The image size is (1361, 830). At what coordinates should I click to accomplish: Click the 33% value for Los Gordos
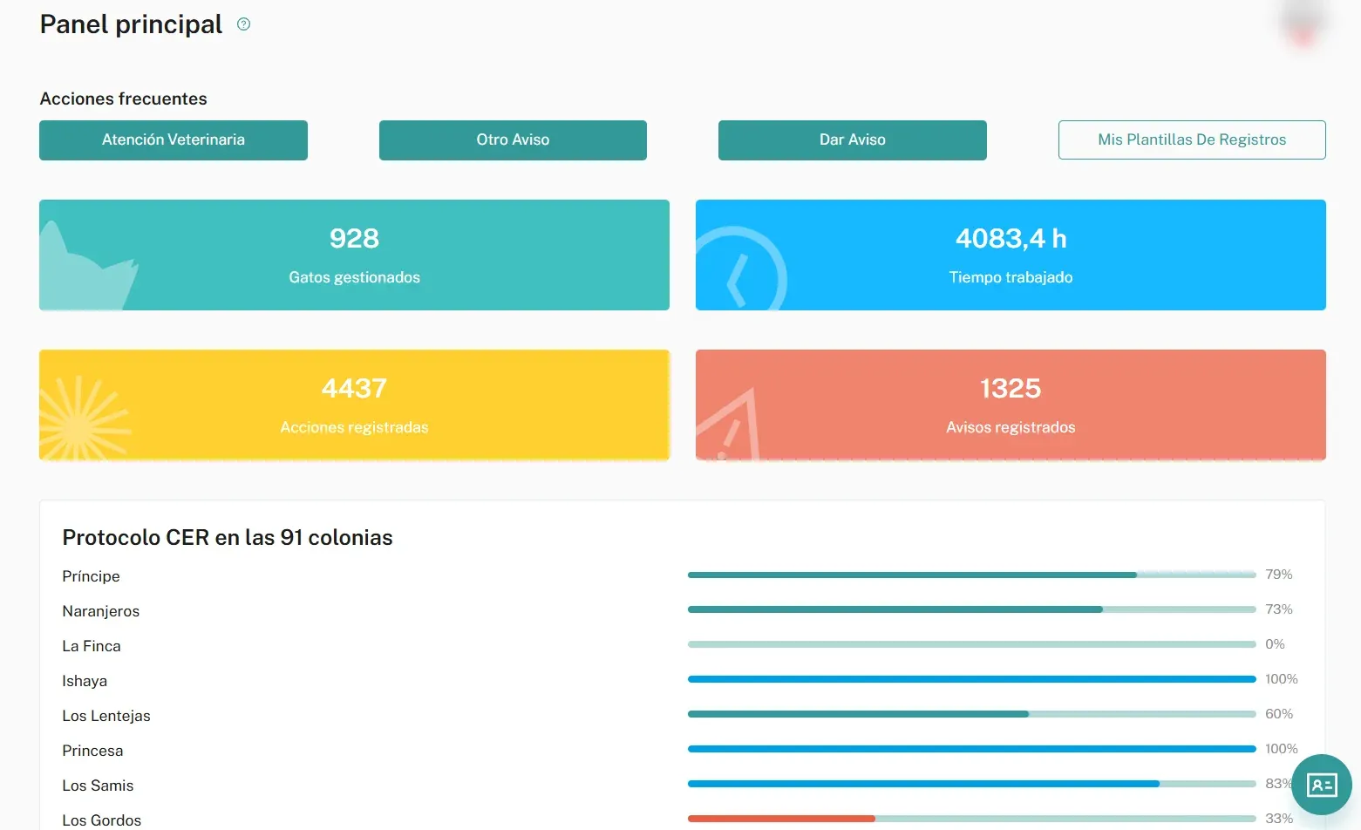(1279, 819)
